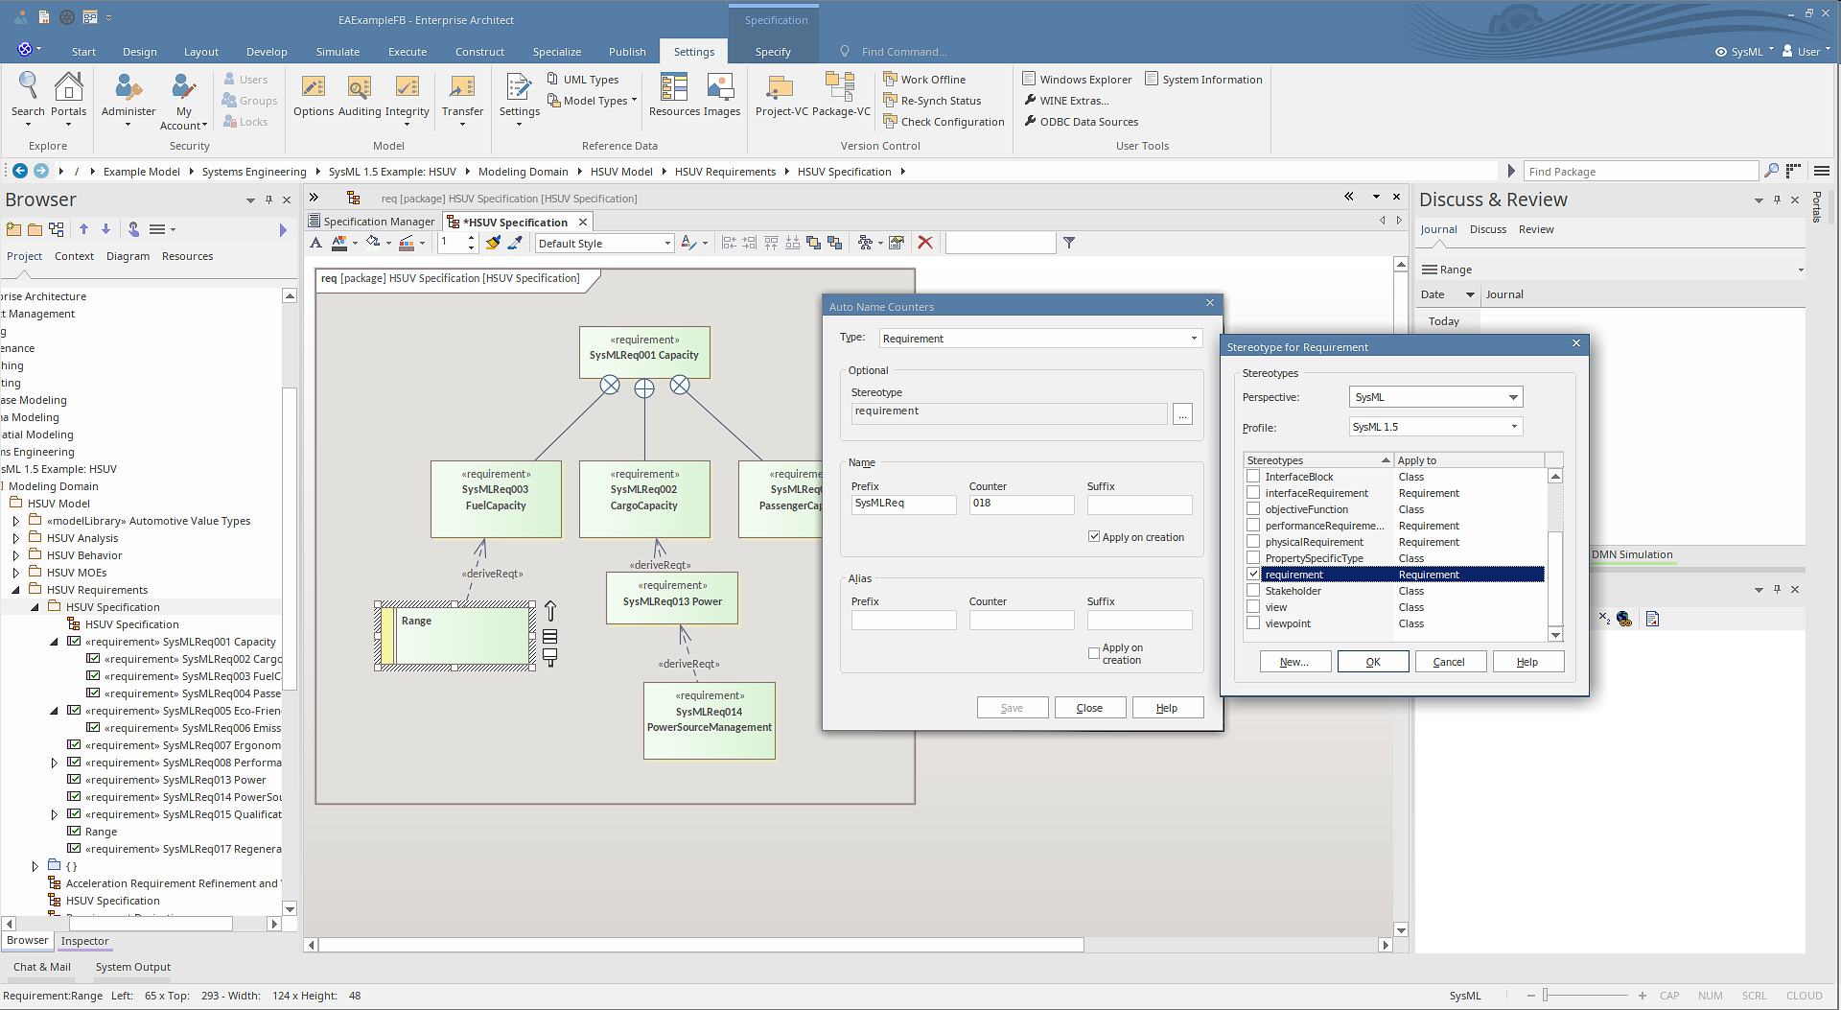This screenshot has width=1841, height=1010.
Task: Click the diagram filter funnel icon
Action: pos(1069,243)
